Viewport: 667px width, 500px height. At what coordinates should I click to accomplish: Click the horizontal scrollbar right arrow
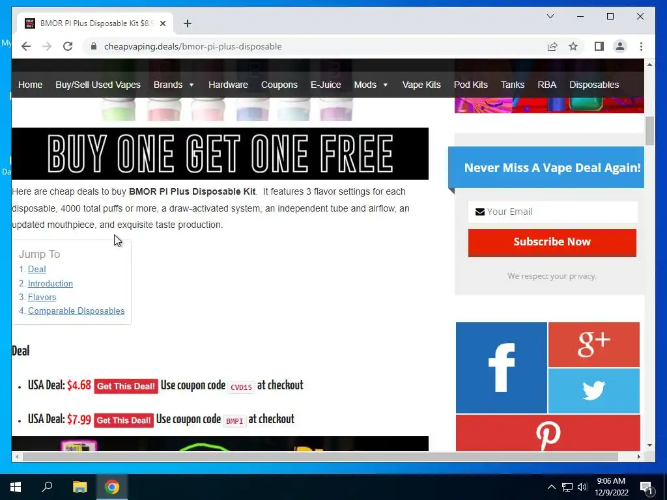point(639,456)
